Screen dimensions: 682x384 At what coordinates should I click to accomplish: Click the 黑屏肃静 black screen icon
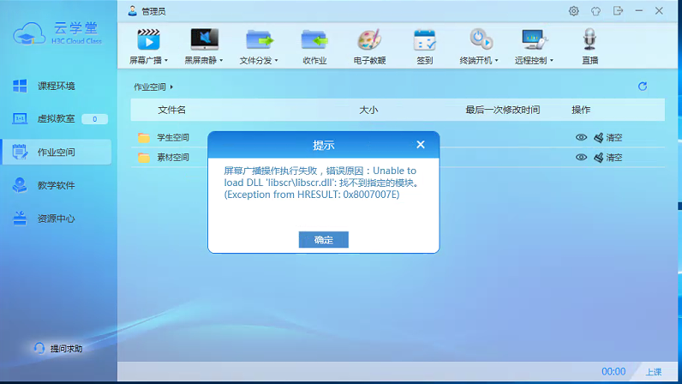point(205,40)
